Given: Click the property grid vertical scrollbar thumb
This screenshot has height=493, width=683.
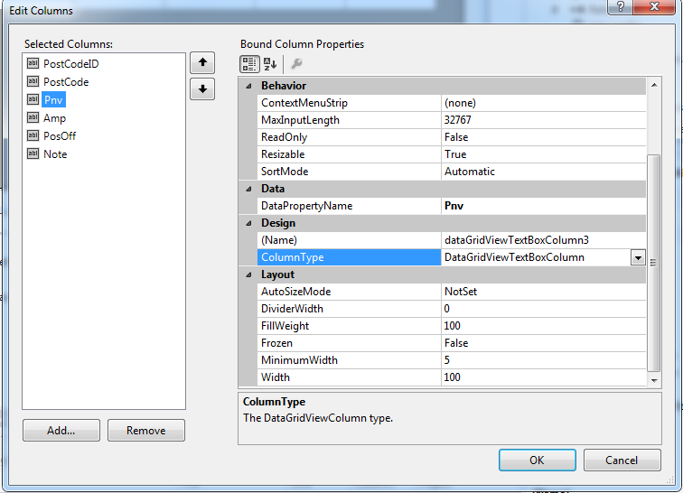Looking at the screenshot, I should point(654,263).
